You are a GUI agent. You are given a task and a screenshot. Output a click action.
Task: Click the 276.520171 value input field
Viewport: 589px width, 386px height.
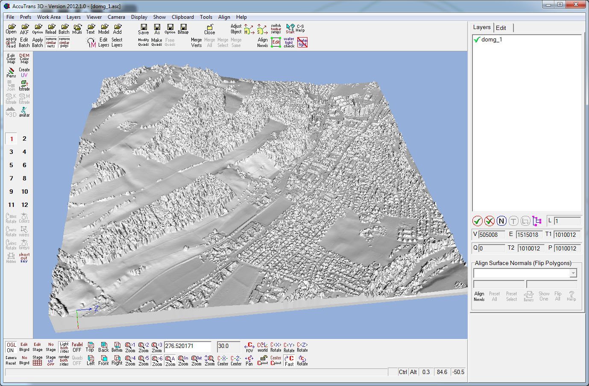coord(188,346)
